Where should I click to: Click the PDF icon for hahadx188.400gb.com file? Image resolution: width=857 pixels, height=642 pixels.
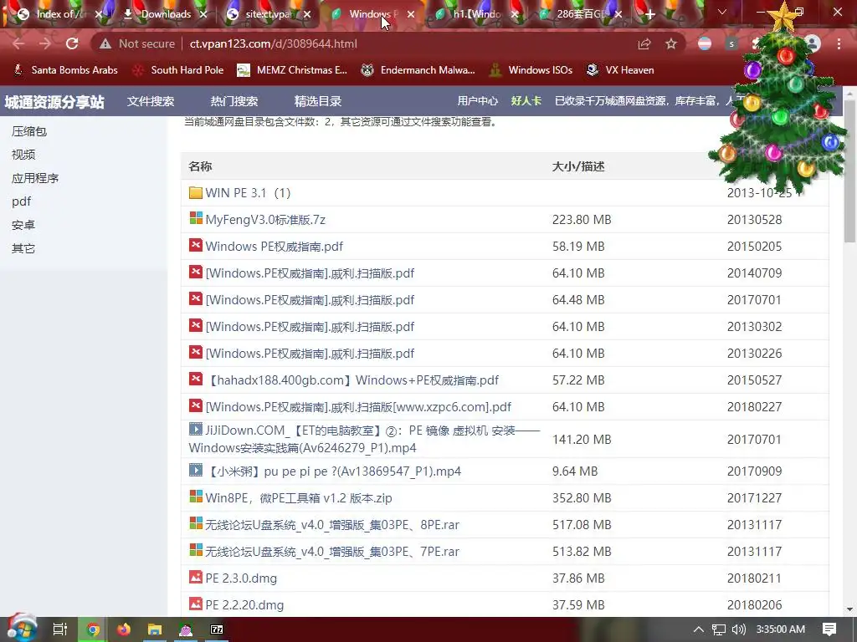click(x=196, y=379)
